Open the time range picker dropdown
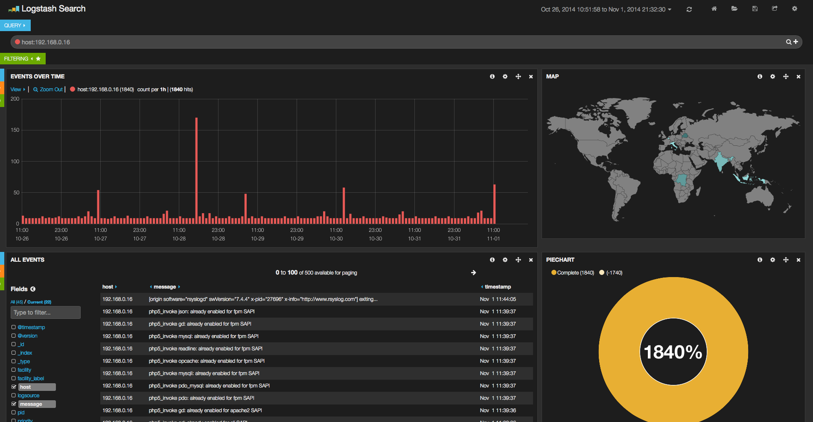813x422 pixels. (606, 9)
